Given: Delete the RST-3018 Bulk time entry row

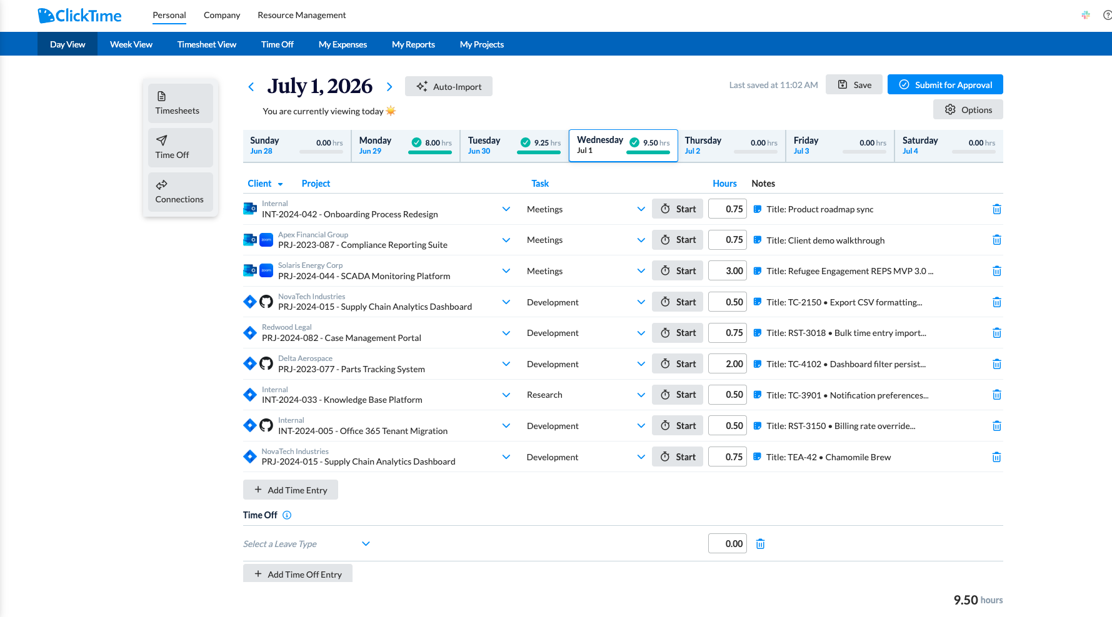Looking at the screenshot, I should pyautogui.click(x=996, y=333).
